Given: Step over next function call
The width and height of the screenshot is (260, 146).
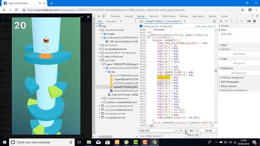Looking at the screenshot, I should click(226, 21).
